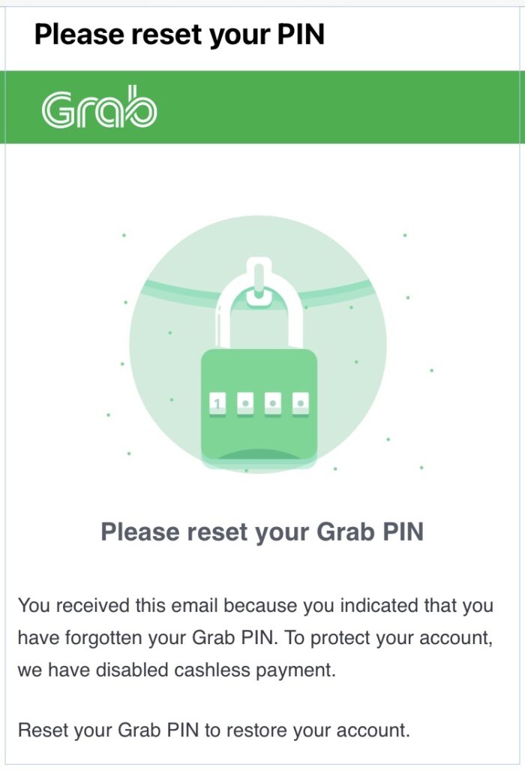
Task: Click the Grab logo in green banner
Action: 99,110
